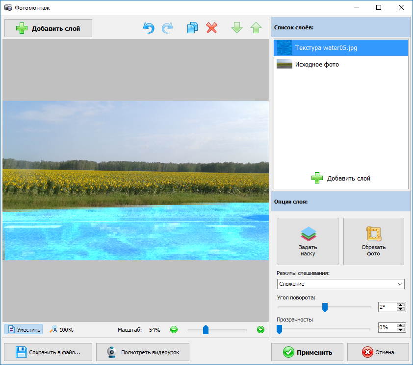Click Список слоёв header
Screen dimensions: 413x365
click(x=340, y=27)
